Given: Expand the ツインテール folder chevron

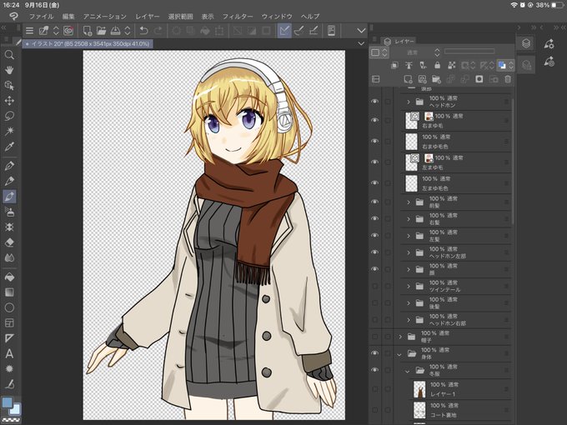Looking at the screenshot, I should (409, 286).
